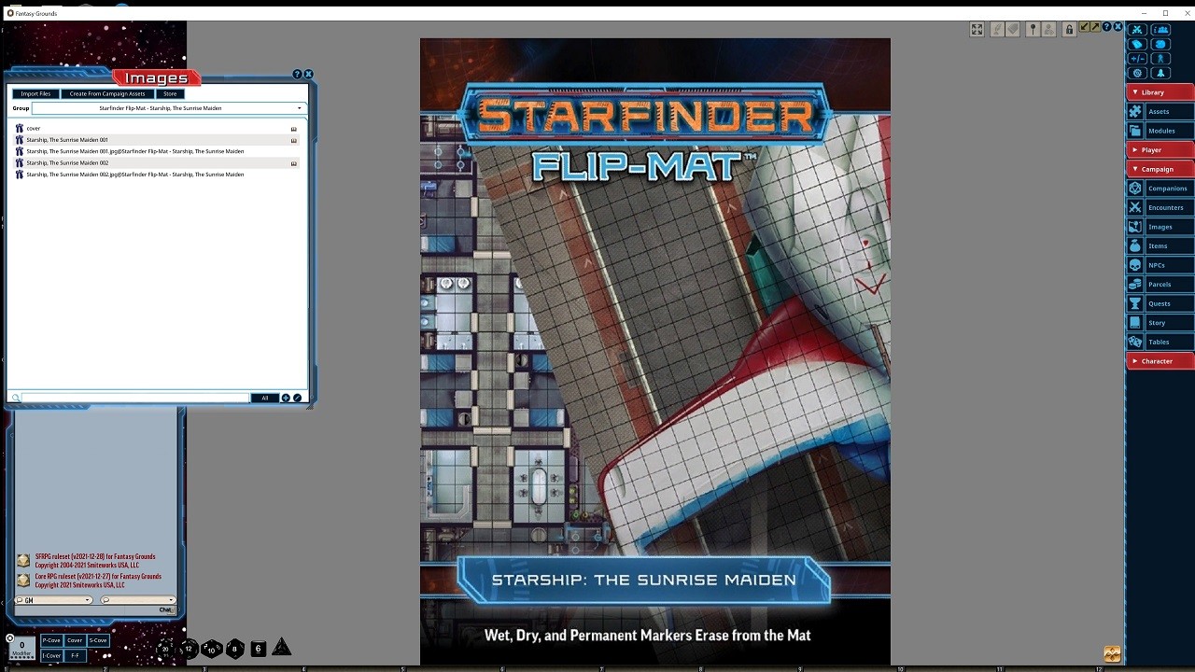The image size is (1195, 672).
Task: Click the Create From Campaign Assets button
Action: 105,93
